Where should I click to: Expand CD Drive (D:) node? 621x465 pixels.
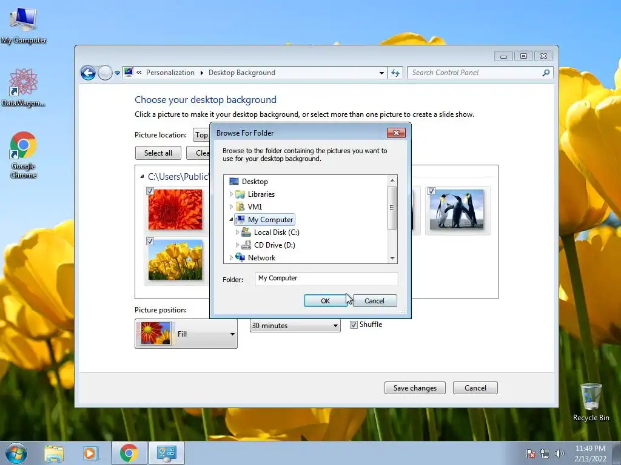238,245
